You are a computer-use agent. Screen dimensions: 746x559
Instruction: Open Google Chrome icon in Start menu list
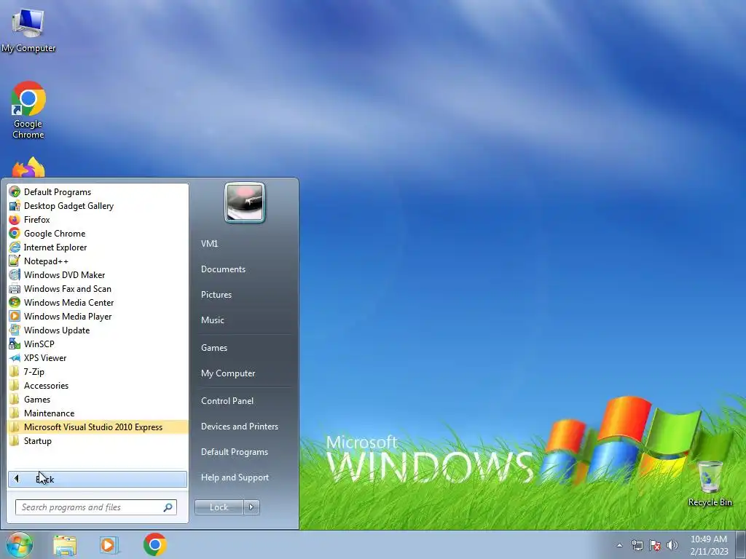[15, 234]
